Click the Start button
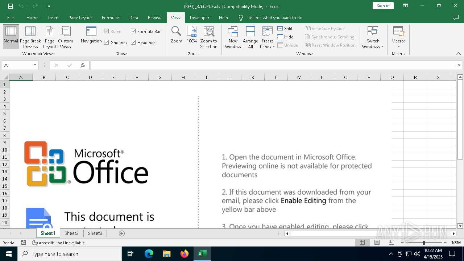Screen dimensions: 464x261 pos(9,254)
